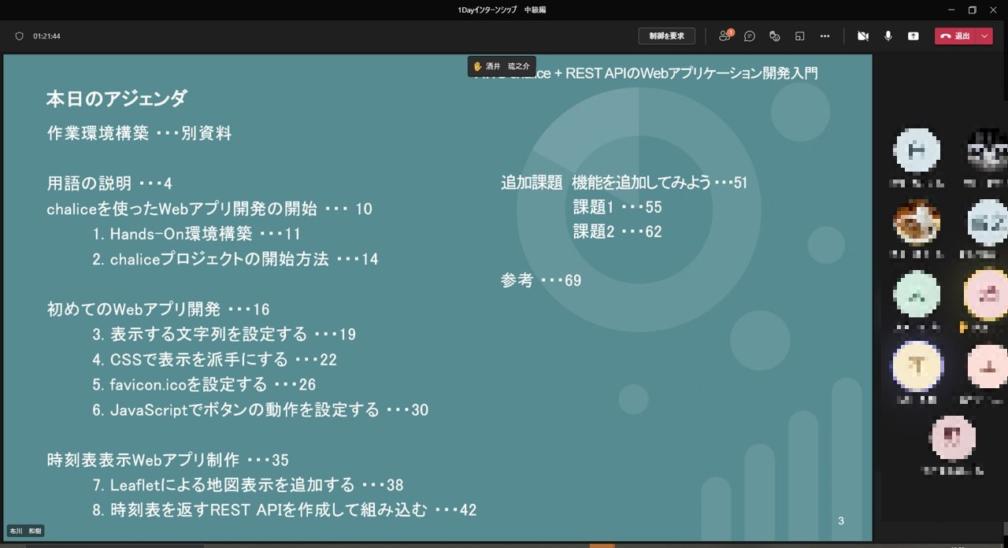Select the top-right participant video thumbnail
Image resolution: width=1008 pixels, height=548 pixels.
click(988, 150)
